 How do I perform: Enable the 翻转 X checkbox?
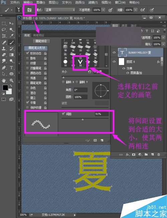(x=63, y=82)
